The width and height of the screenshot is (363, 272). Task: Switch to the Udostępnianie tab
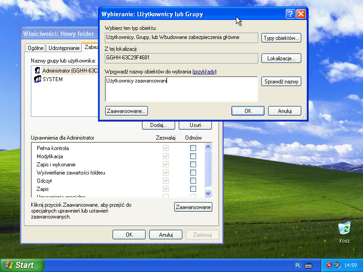point(64,48)
